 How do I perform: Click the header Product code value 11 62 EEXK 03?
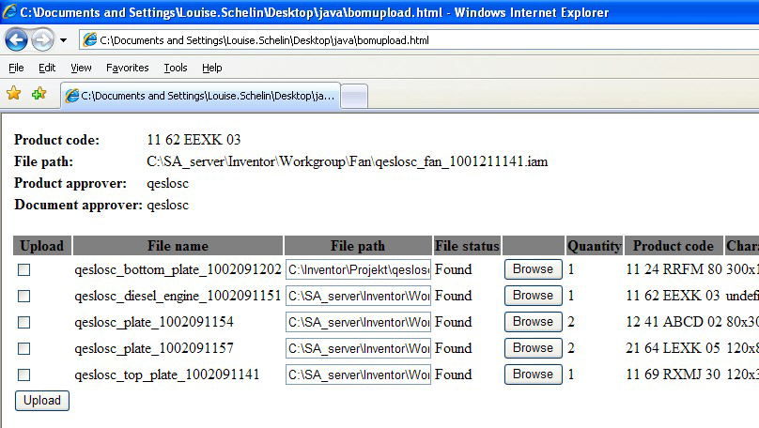[194, 140]
